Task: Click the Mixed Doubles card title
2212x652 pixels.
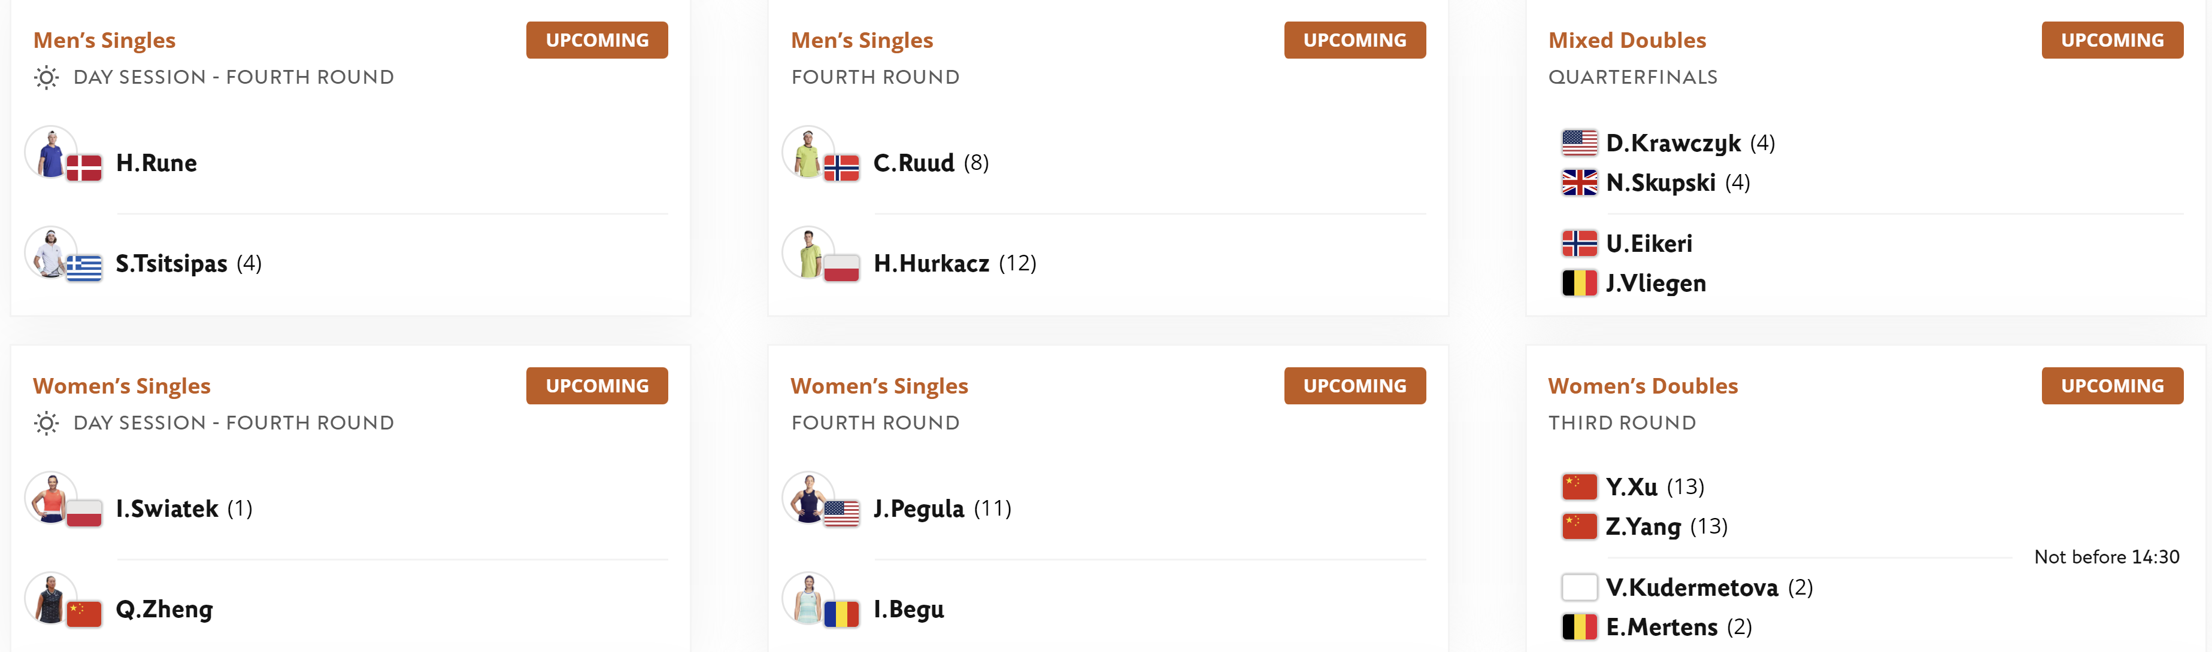Action: 1627,40
